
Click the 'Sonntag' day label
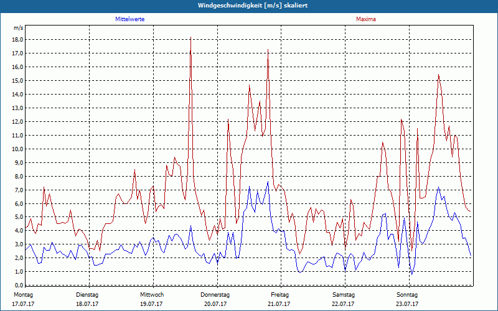(x=407, y=295)
